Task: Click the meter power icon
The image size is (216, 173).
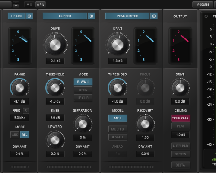Action: pyautogui.click(x=206, y=16)
